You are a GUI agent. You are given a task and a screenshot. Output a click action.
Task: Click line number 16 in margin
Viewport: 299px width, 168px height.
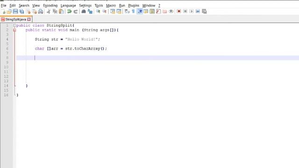click(6, 95)
